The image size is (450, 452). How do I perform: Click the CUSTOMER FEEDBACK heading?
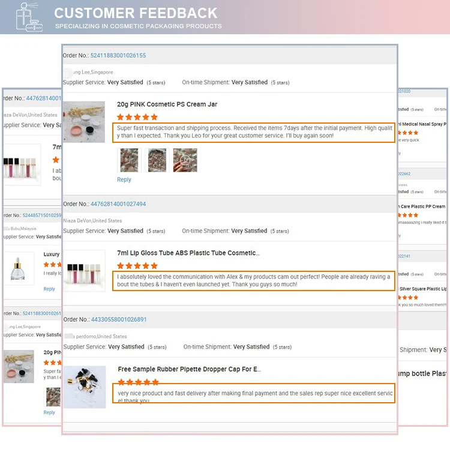click(136, 13)
